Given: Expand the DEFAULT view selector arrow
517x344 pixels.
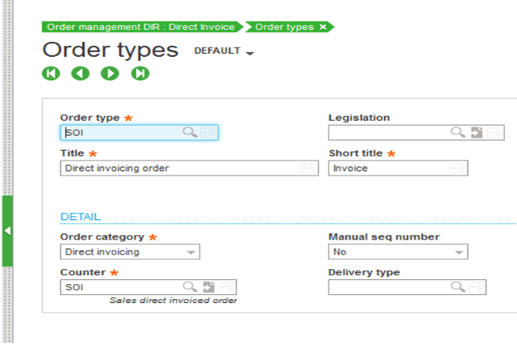Looking at the screenshot, I should [250, 53].
